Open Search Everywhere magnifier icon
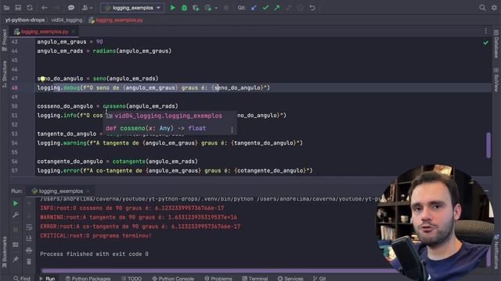This screenshot has width=501, height=281. tap(482, 8)
